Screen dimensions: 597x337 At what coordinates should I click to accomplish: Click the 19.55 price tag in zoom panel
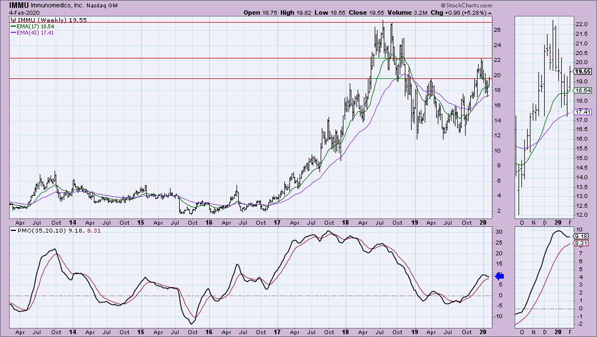(583, 71)
